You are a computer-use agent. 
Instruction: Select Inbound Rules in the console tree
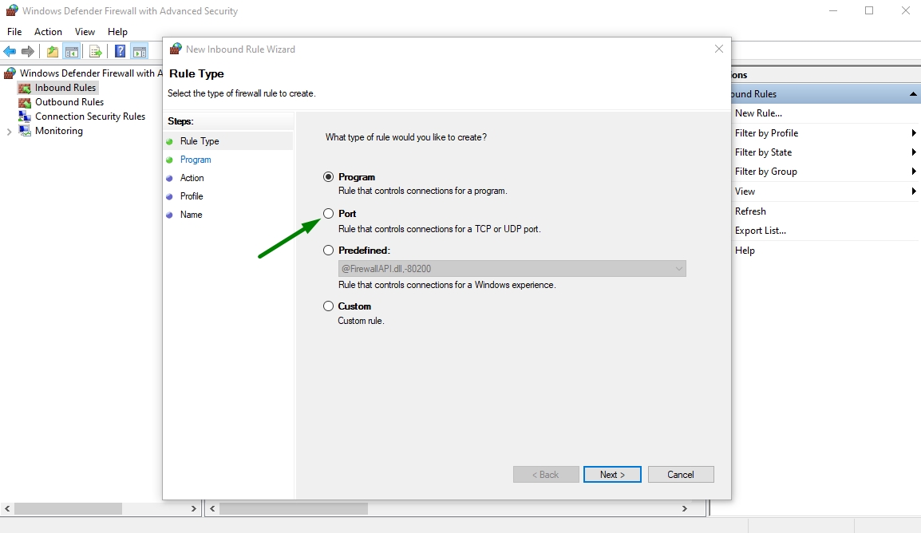click(65, 88)
